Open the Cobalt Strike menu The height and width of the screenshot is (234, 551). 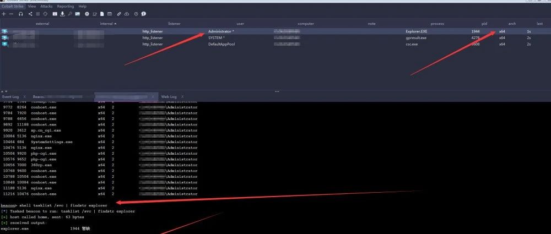12,6
